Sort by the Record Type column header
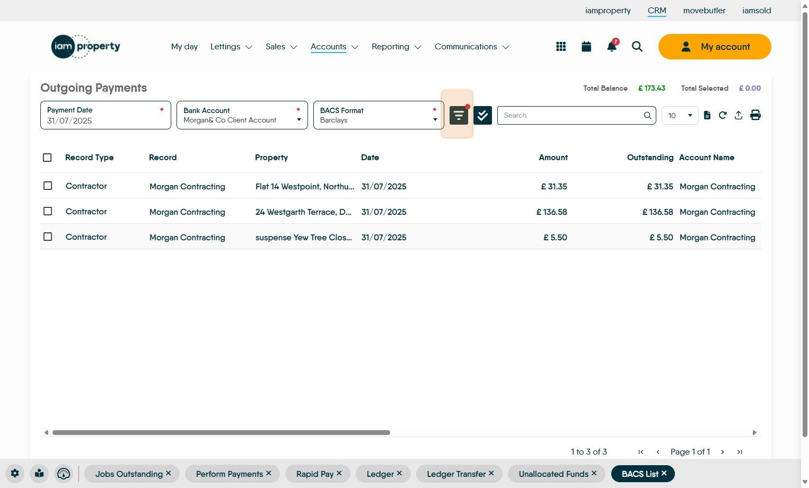This screenshot has height=488, width=809. pos(89,158)
